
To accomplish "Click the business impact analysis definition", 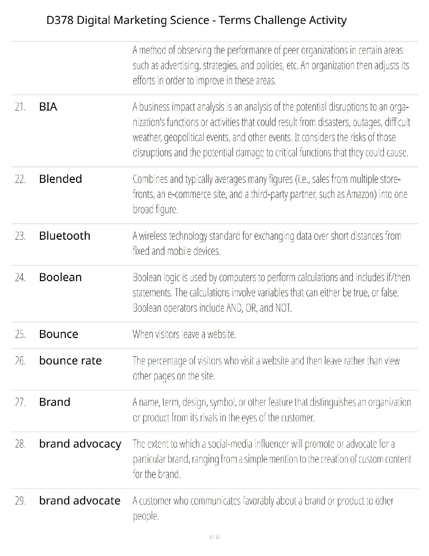I will tap(271, 130).
